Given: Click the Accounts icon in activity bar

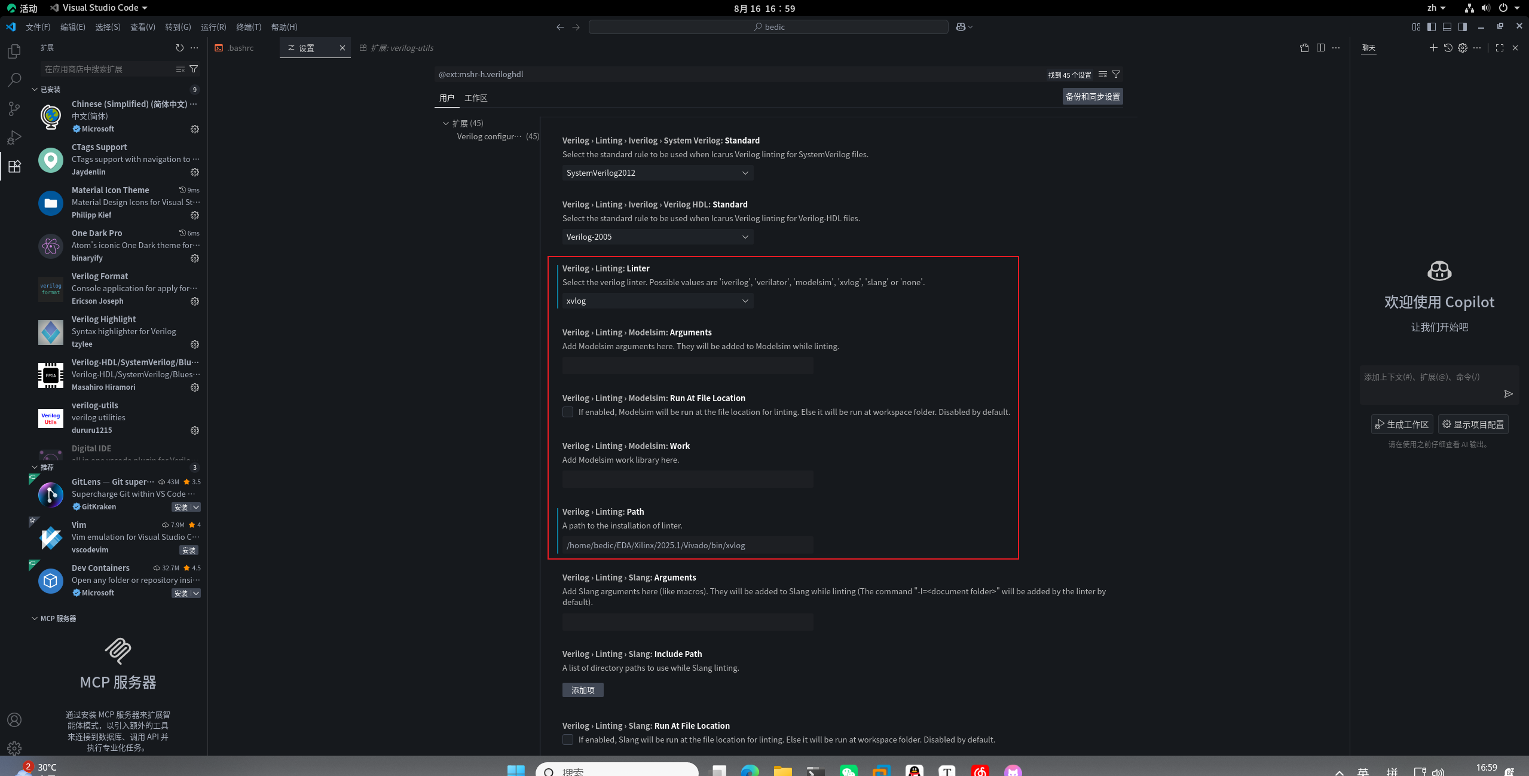Looking at the screenshot, I should 14,720.
